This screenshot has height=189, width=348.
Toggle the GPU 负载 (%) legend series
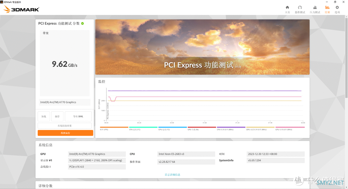tap(202, 128)
